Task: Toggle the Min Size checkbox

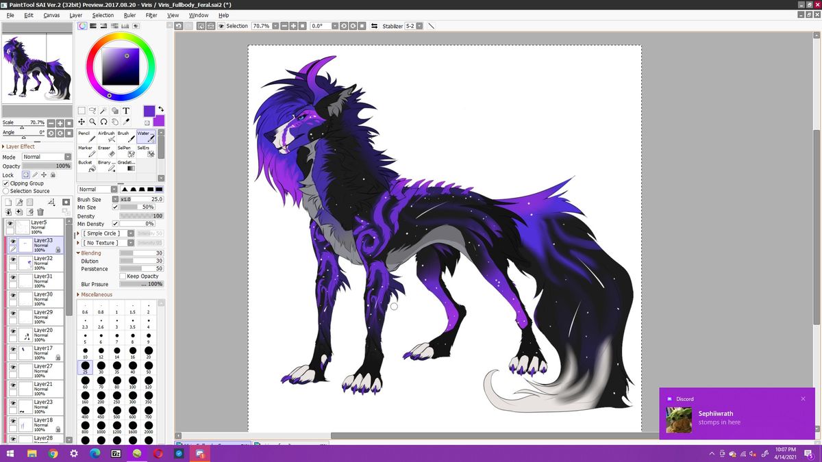Action: (115, 207)
